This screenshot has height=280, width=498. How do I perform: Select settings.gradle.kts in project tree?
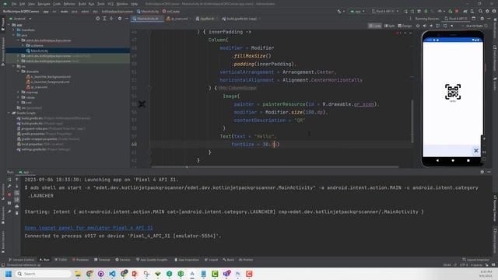coord(44,149)
